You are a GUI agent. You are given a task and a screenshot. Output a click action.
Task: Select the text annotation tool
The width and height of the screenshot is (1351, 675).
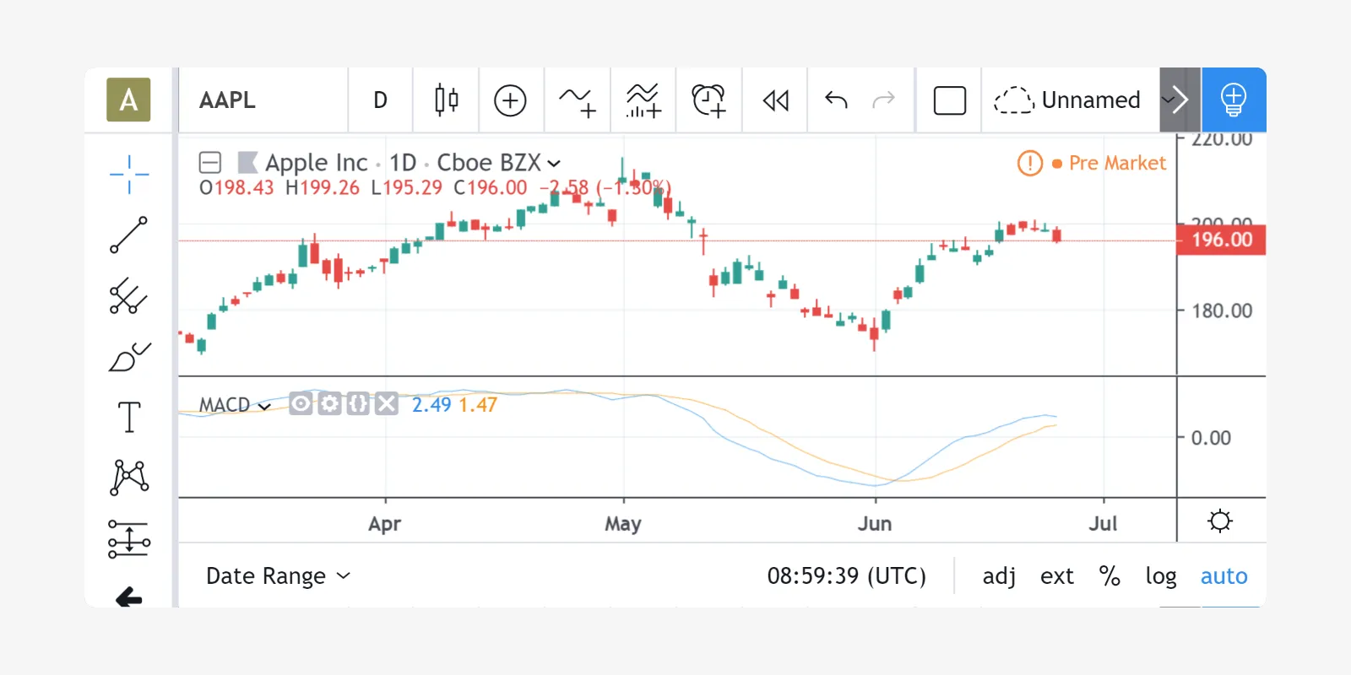(x=128, y=417)
